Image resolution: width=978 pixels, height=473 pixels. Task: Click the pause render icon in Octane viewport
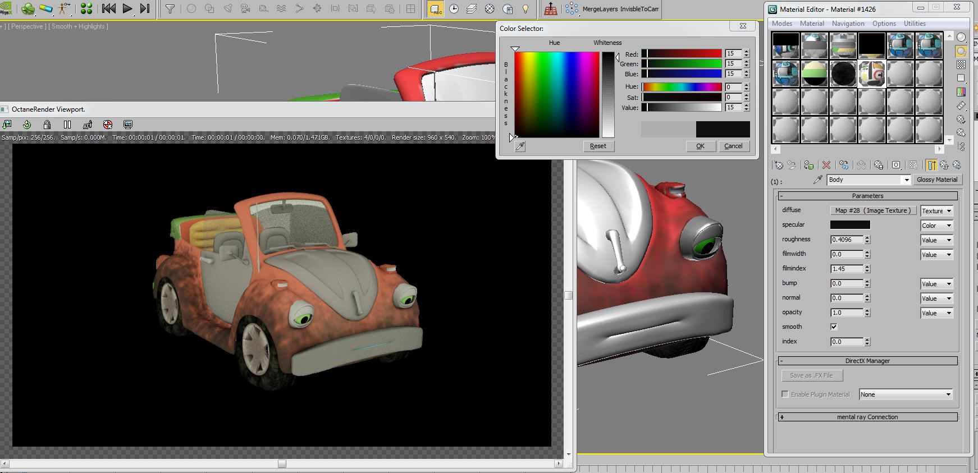[67, 125]
